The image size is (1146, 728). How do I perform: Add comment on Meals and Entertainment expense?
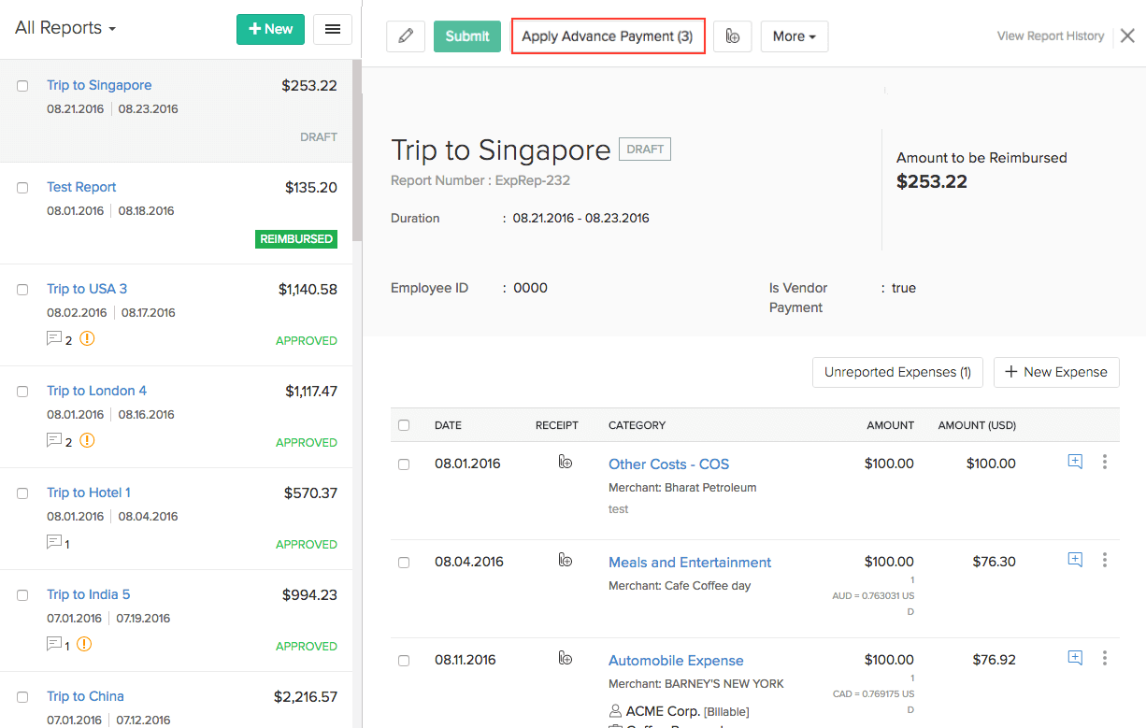1075,560
